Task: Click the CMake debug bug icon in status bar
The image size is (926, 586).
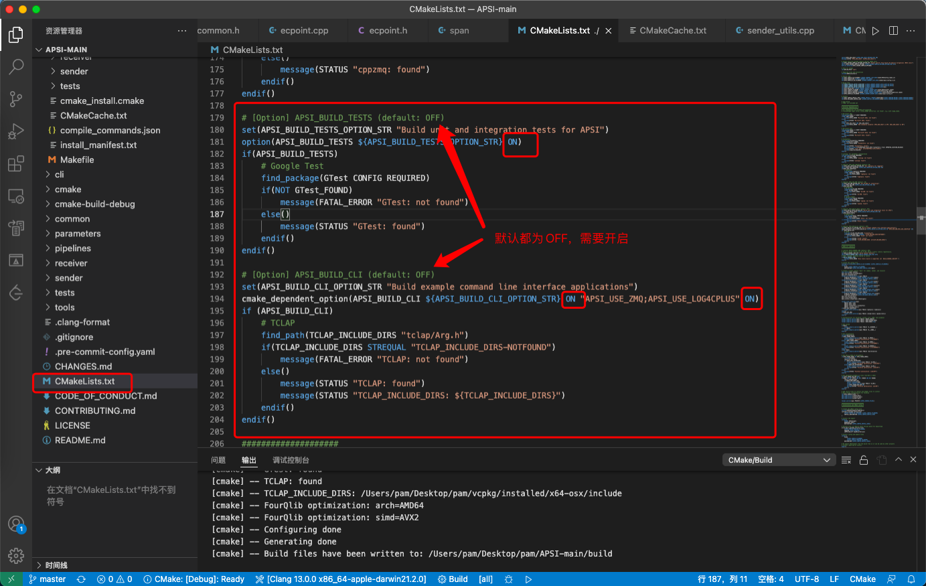Action: pyautogui.click(x=509, y=579)
